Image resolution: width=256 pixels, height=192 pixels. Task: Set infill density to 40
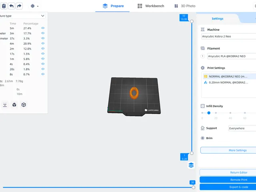(230, 113)
